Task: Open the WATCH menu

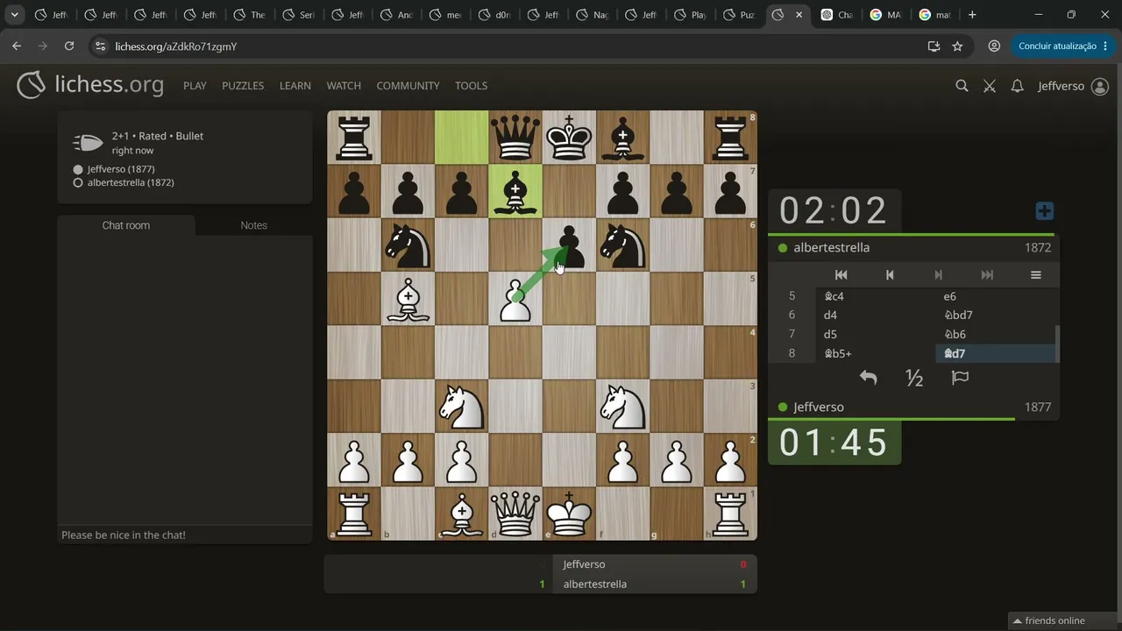Action: pos(344,86)
